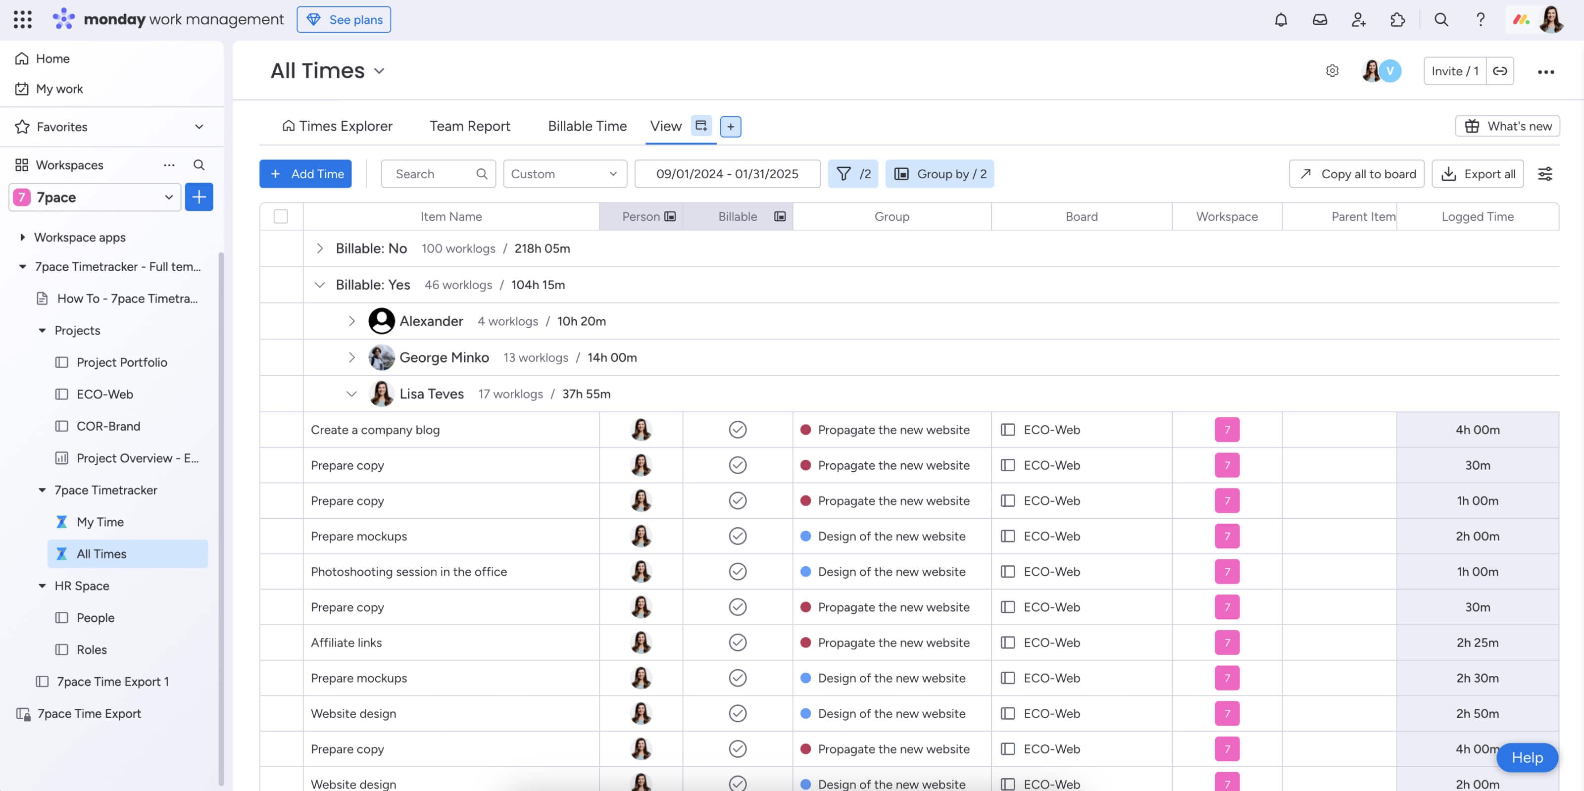This screenshot has height=791, width=1584.
Task: Expand the Favorites section chevron
Action: point(198,127)
